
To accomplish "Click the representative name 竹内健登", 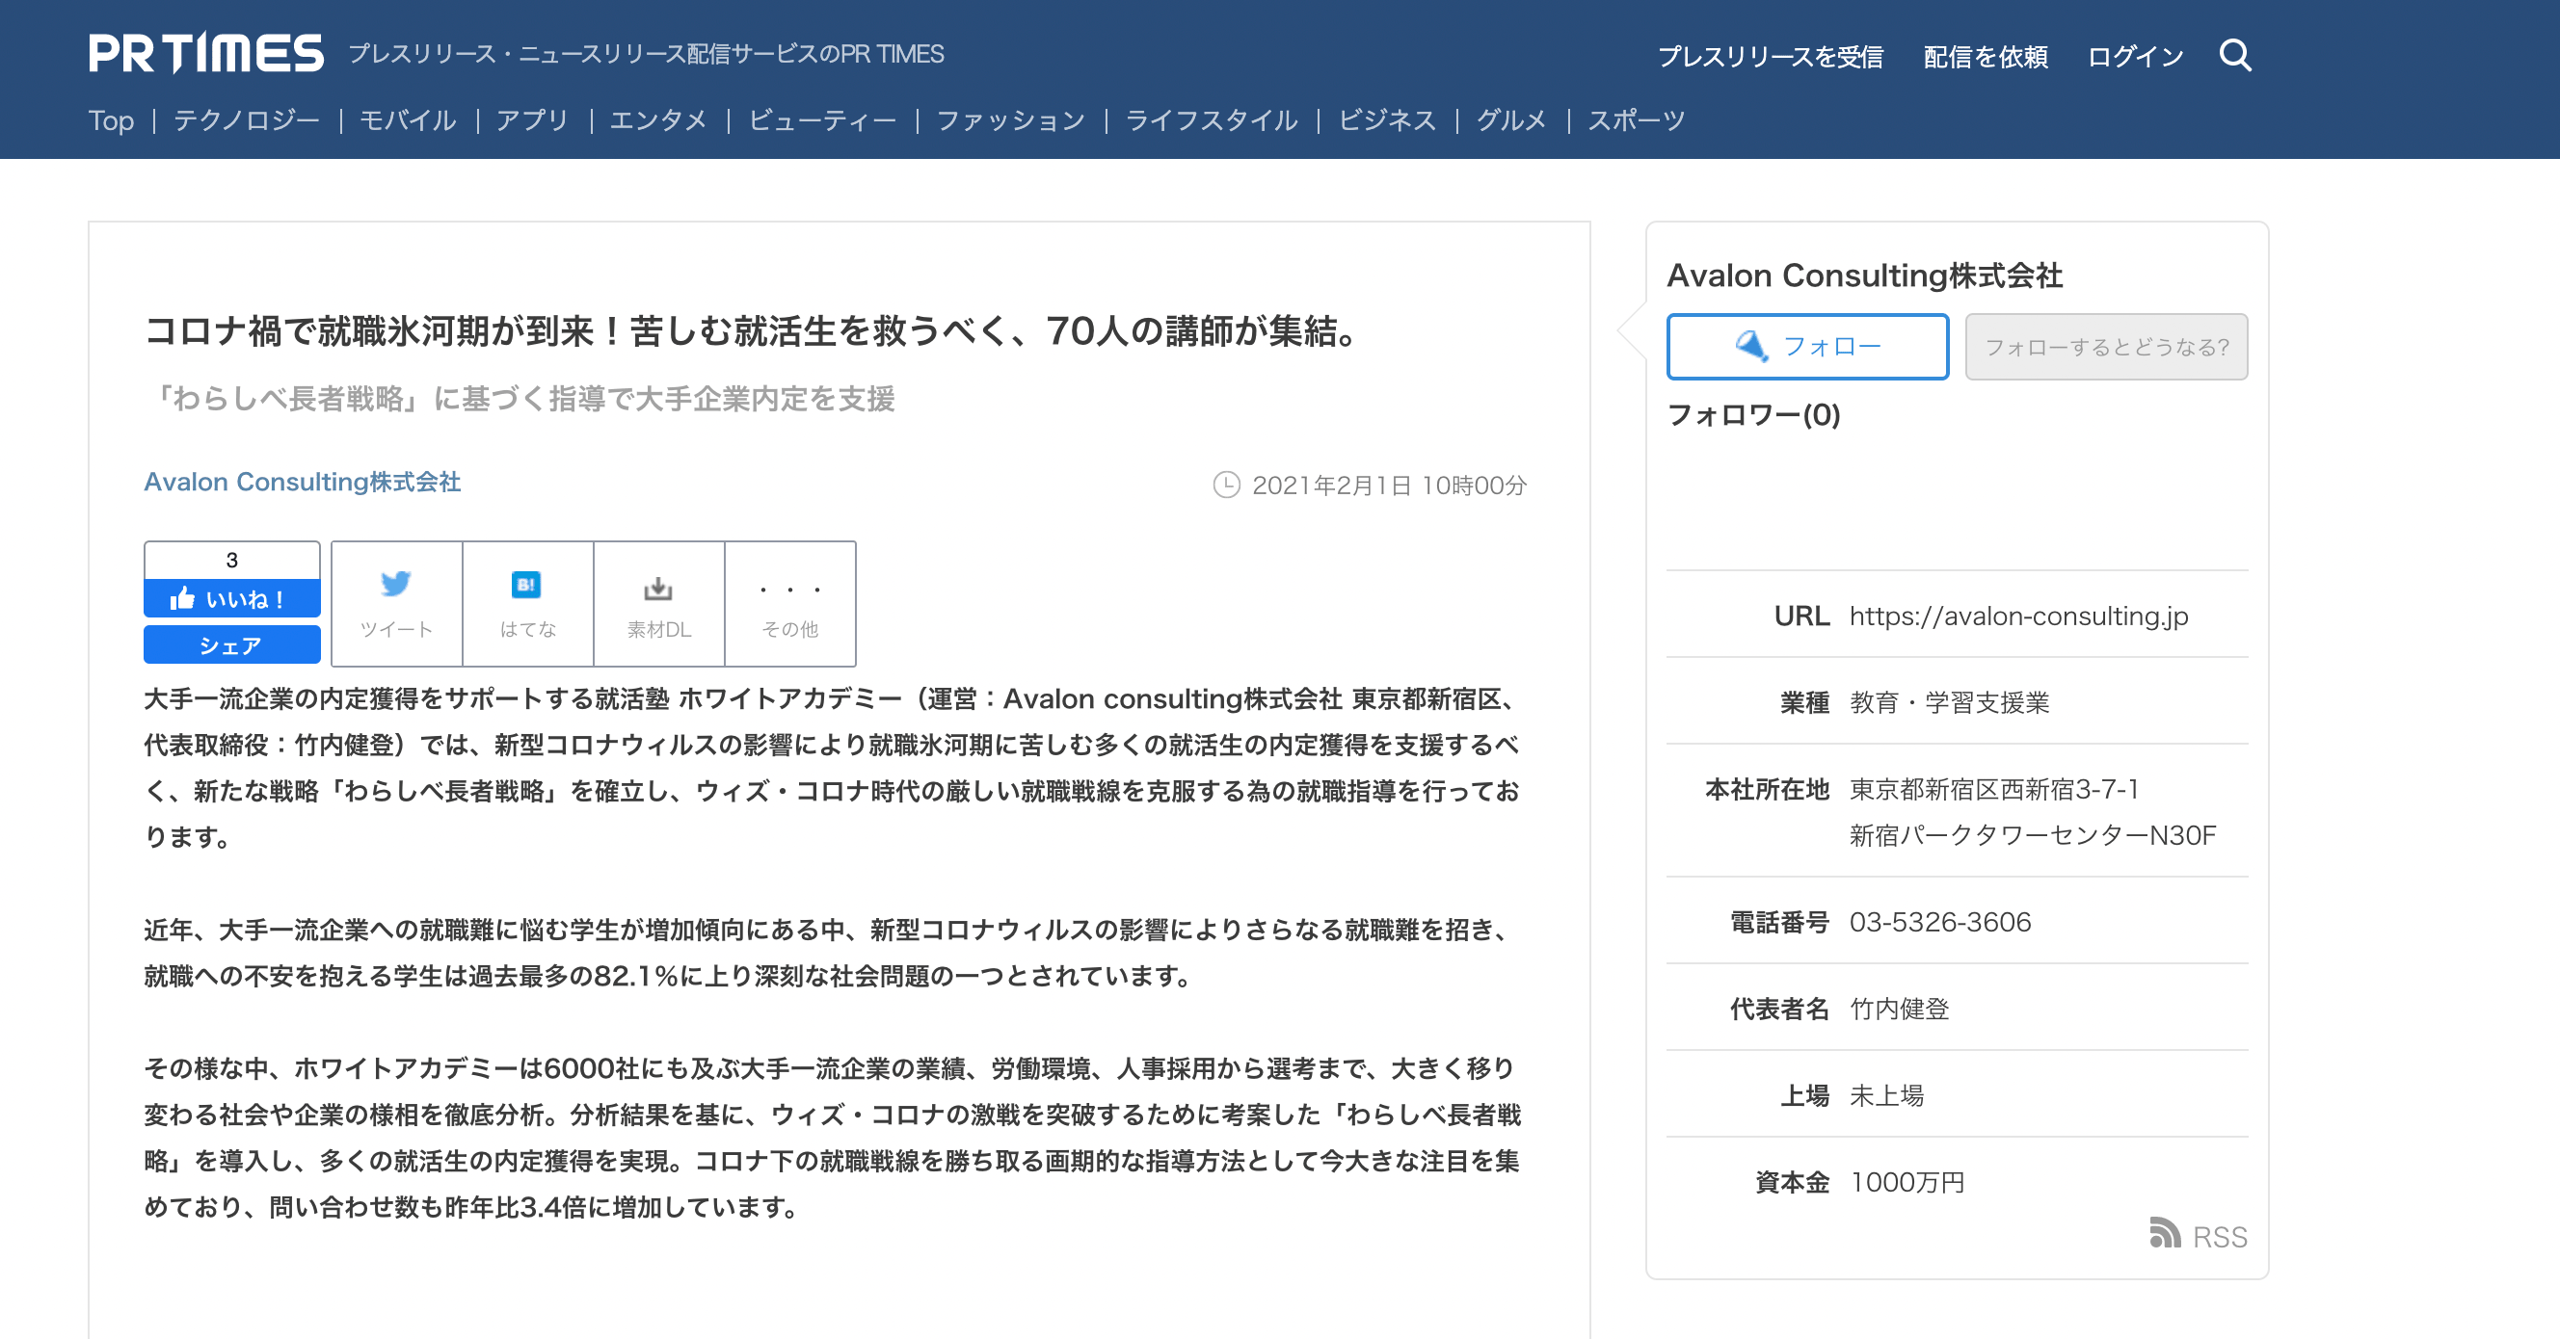I will tap(1899, 1009).
